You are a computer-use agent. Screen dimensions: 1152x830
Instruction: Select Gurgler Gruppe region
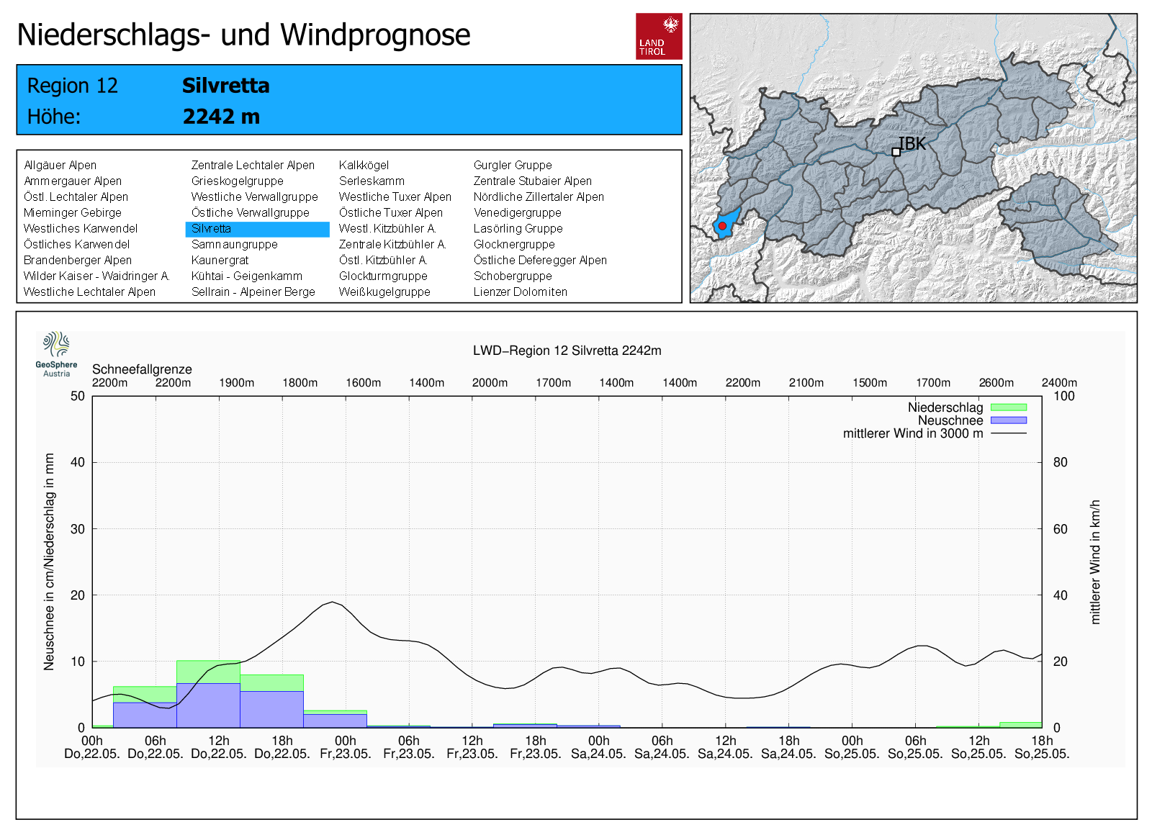pyautogui.click(x=512, y=166)
